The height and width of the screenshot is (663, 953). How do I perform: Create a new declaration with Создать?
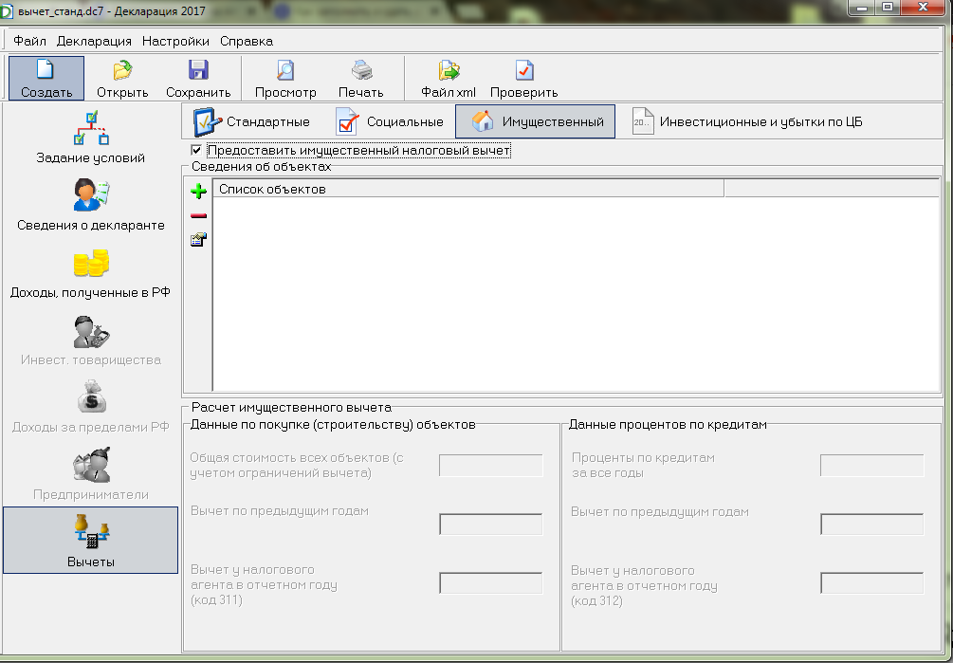(x=46, y=79)
